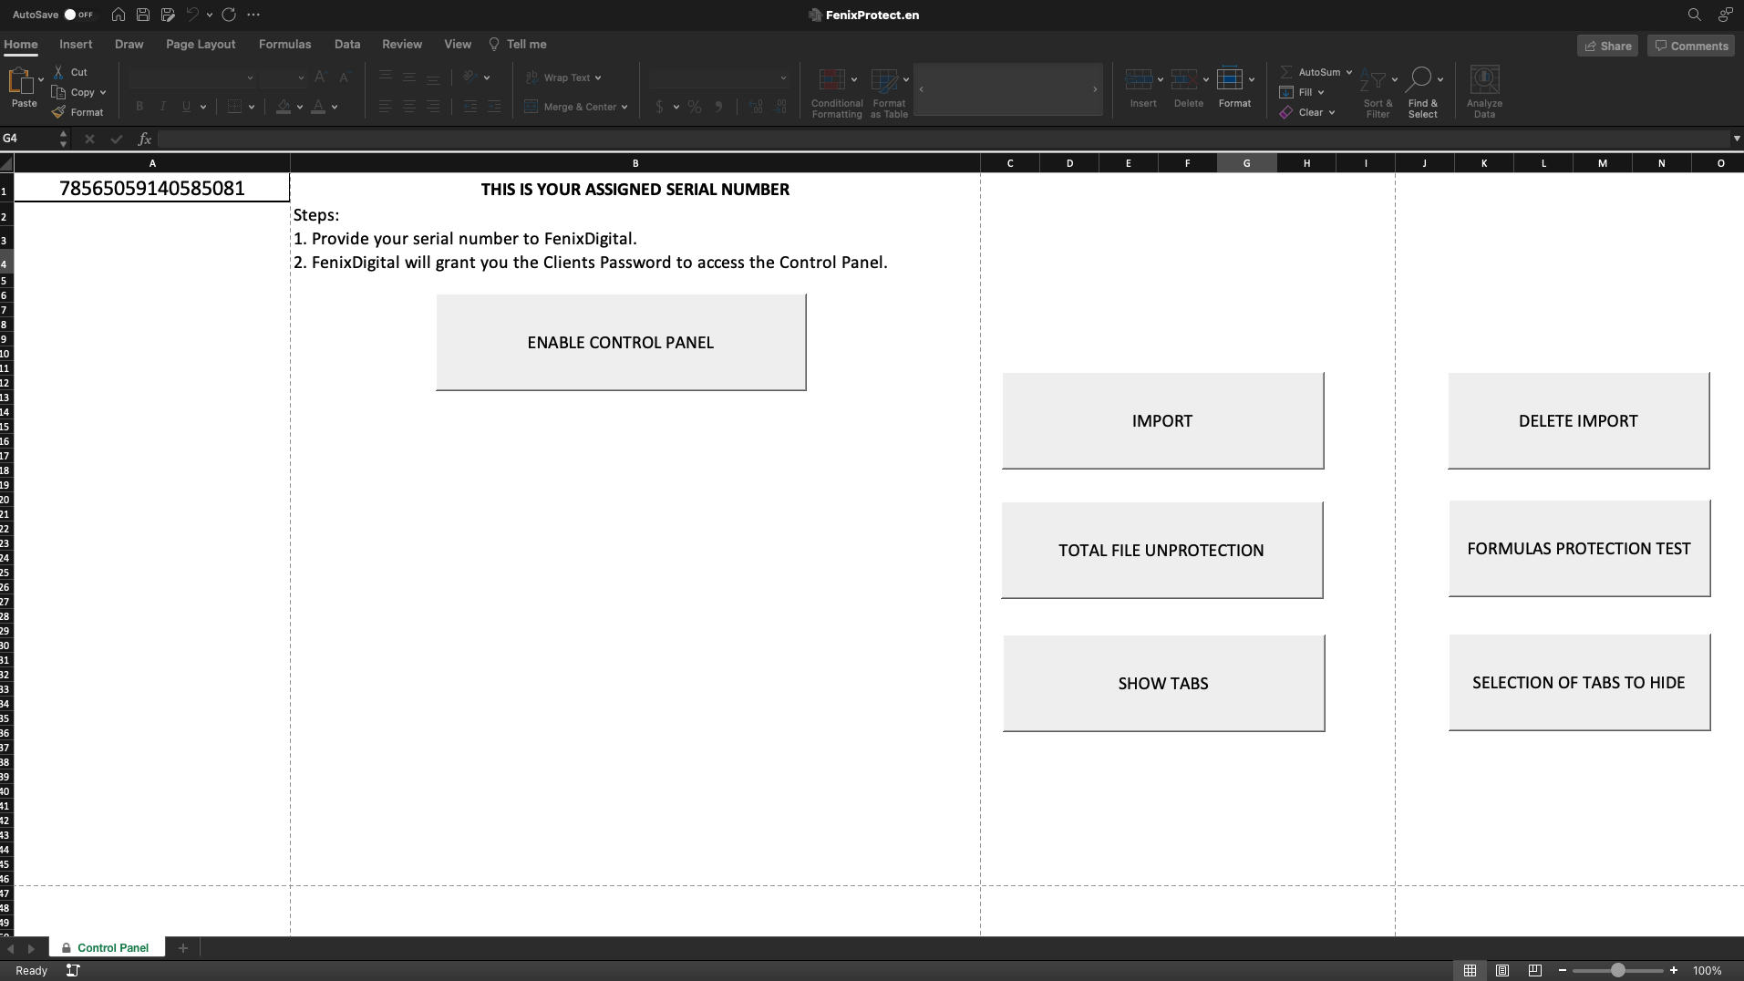The image size is (1744, 981).
Task: Click the Paste clipboard icon
Action: point(21,82)
